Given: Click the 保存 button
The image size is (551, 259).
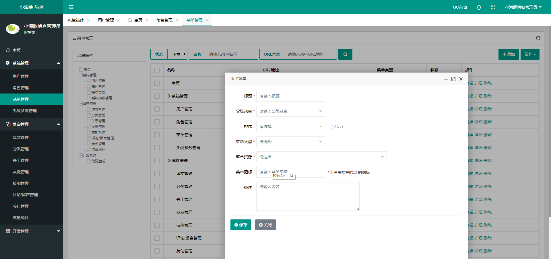Looking at the screenshot, I should (241, 225).
